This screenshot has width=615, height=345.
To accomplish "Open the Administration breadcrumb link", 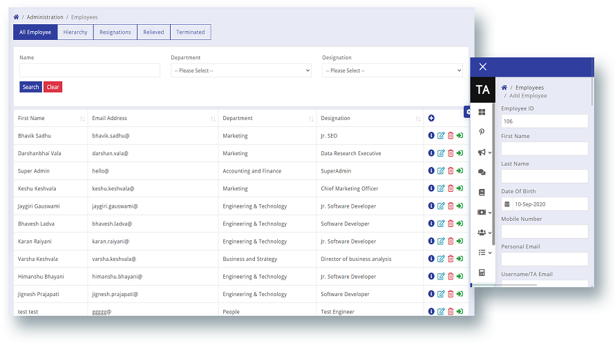I will click(45, 17).
